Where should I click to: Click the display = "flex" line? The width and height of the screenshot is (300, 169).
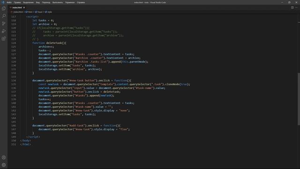tap(84, 130)
